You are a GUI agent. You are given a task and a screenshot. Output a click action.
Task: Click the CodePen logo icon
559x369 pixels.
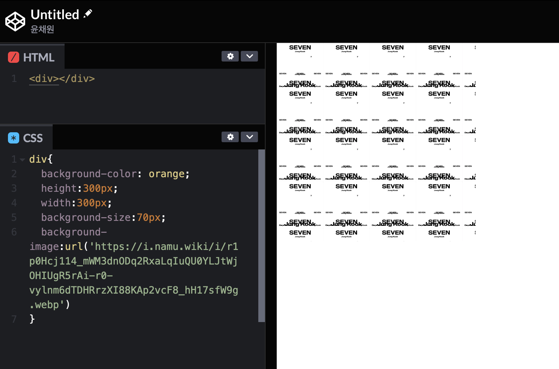[x=15, y=21]
